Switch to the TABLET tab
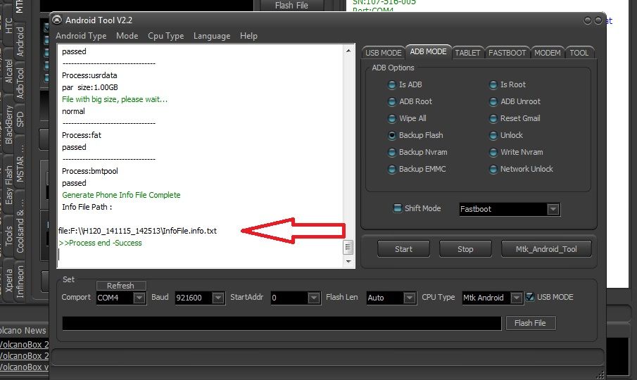Viewport: 637px width, 380px height. coord(467,53)
